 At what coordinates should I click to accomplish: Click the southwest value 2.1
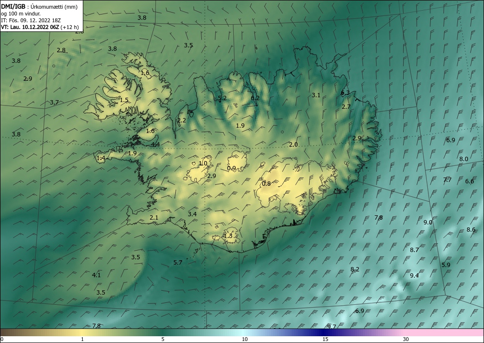click(x=154, y=218)
